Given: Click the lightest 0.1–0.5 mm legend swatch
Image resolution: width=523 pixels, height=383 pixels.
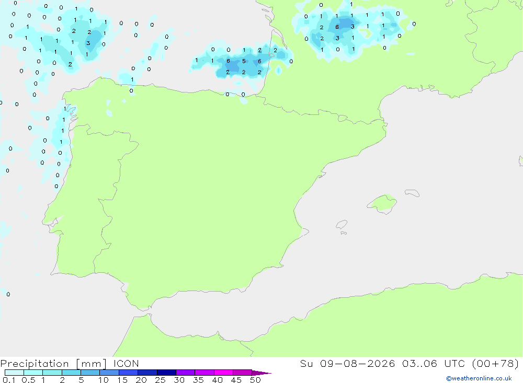Looking at the screenshot, I should [x=14, y=373].
